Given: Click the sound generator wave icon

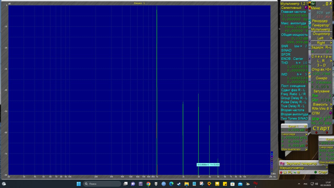Looking at the screenshot, I should pyautogui.click(x=282, y=163).
